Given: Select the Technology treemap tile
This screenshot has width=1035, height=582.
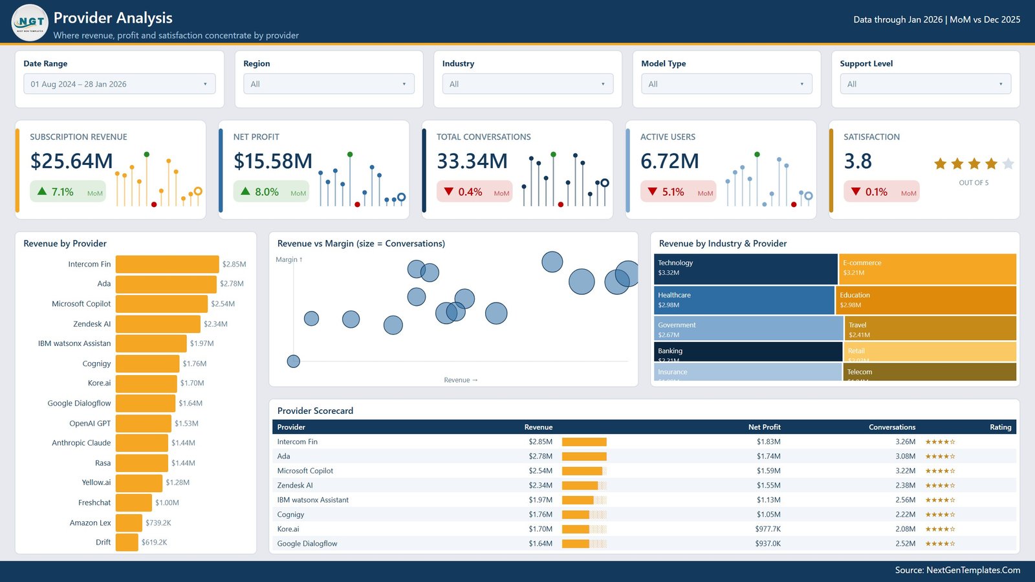Looking at the screenshot, I should pos(746,269).
